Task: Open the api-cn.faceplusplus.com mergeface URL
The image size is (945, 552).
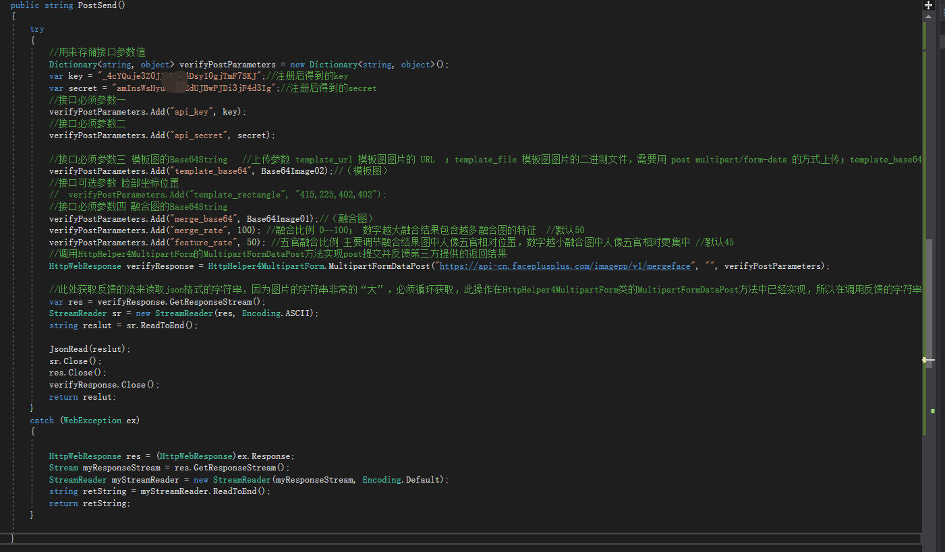Action: tap(565, 266)
